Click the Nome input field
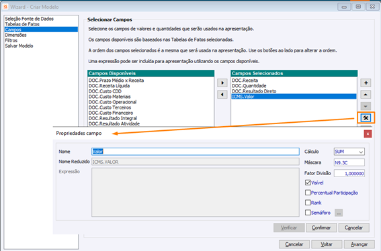 coord(196,152)
